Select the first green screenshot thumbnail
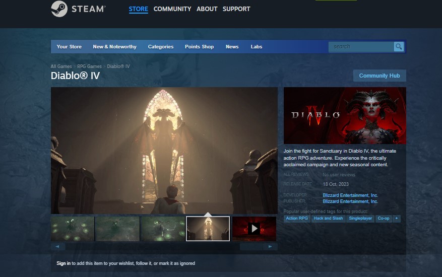This screenshot has width=442, height=277. (x=73, y=229)
